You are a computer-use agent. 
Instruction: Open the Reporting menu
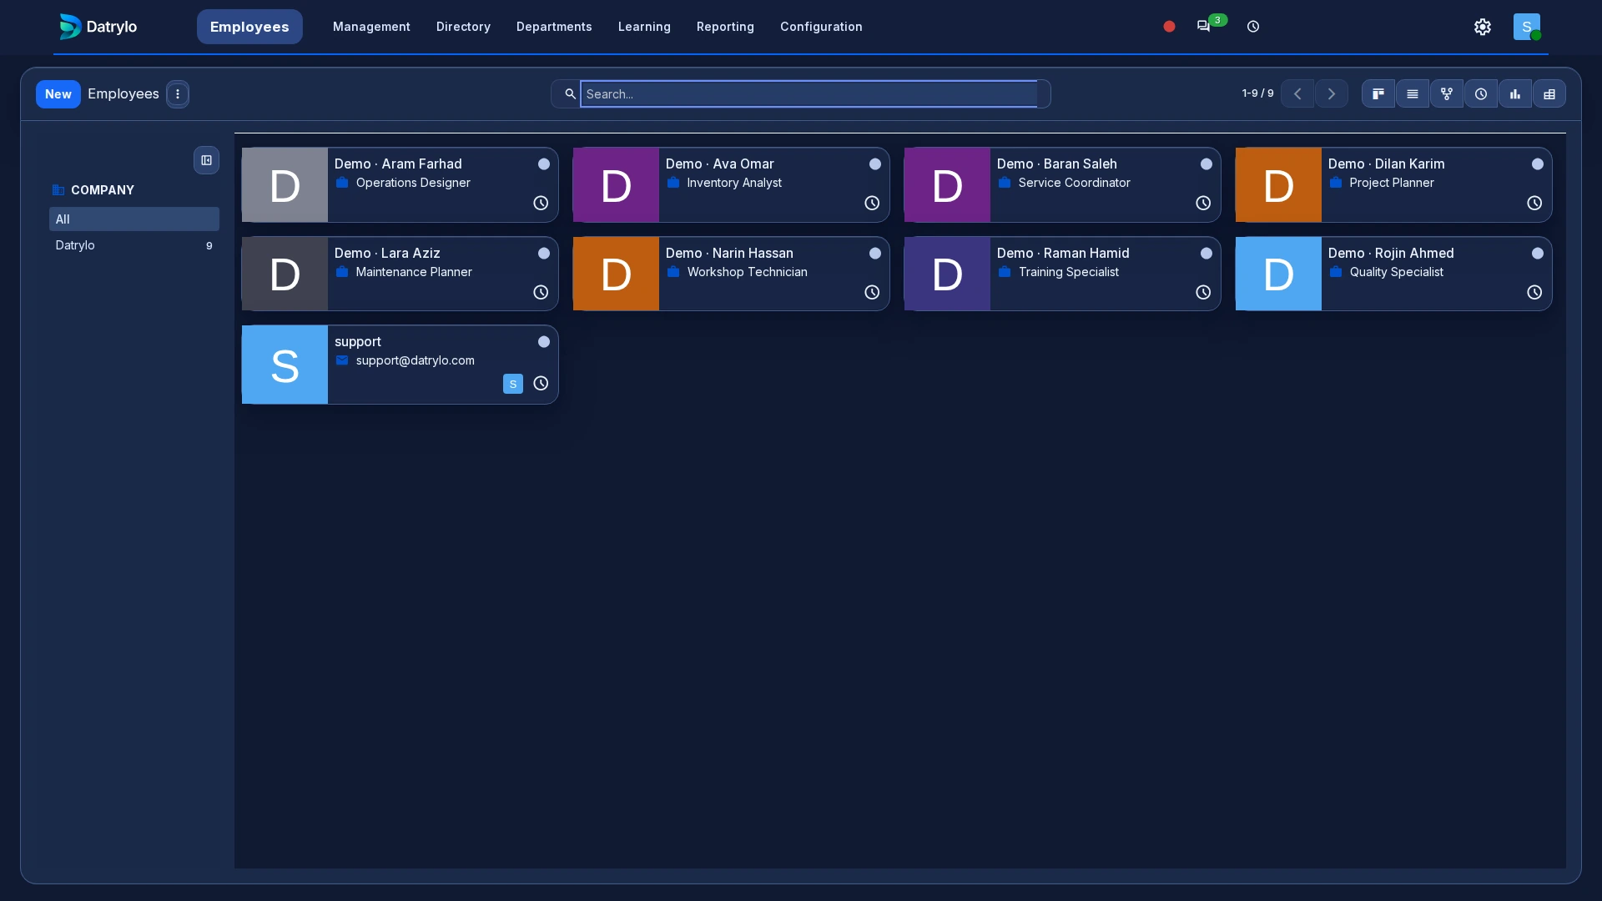pos(725,27)
